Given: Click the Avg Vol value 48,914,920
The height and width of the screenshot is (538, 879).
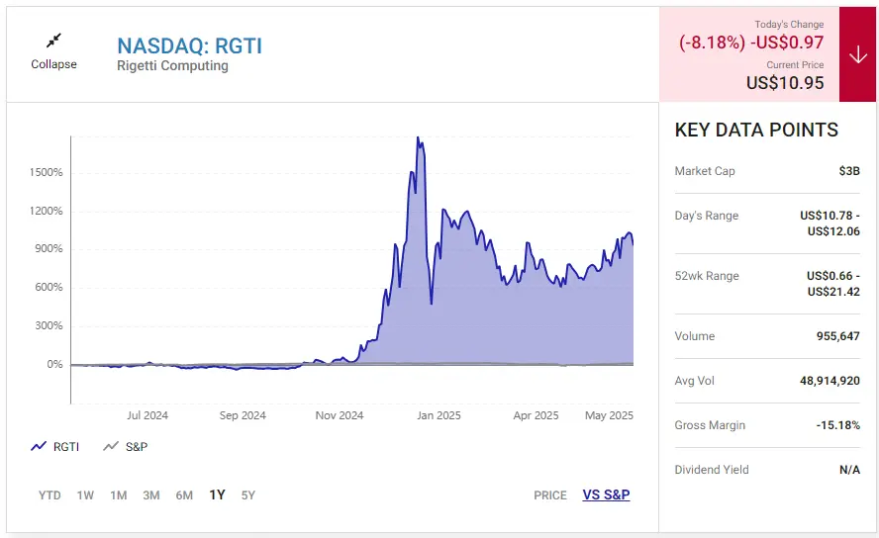Looking at the screenshot, I should [x=830, y=381].
